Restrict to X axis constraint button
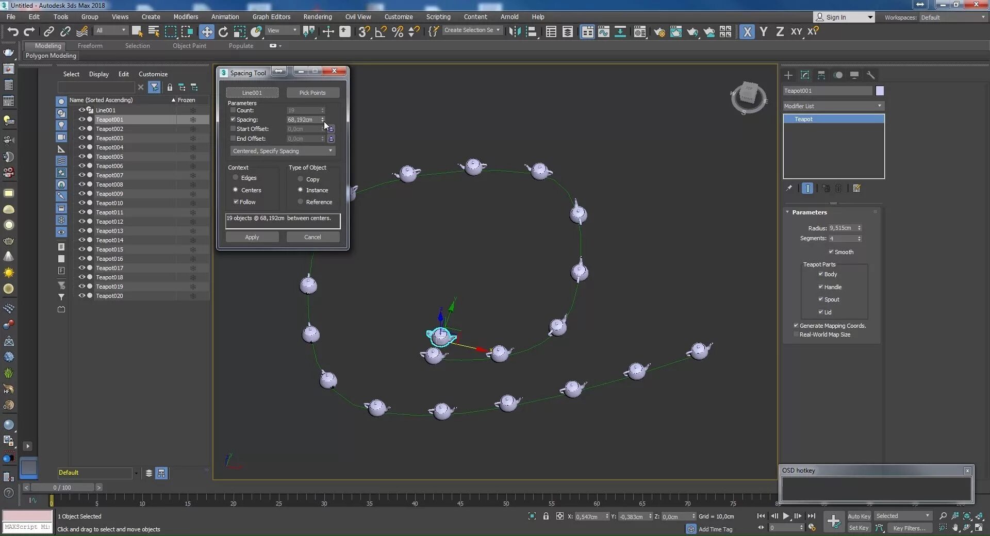990x536 pixels. pyautogui.click(x=747, y=32)
